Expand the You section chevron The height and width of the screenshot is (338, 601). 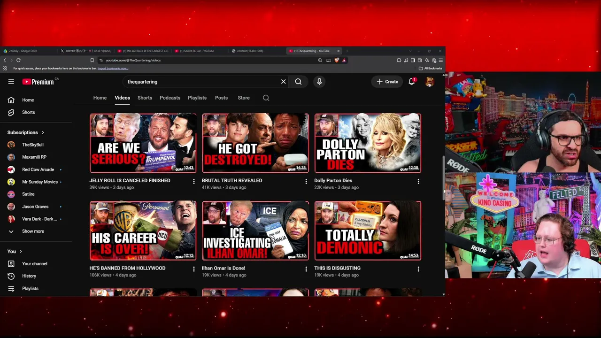(21, 252)
